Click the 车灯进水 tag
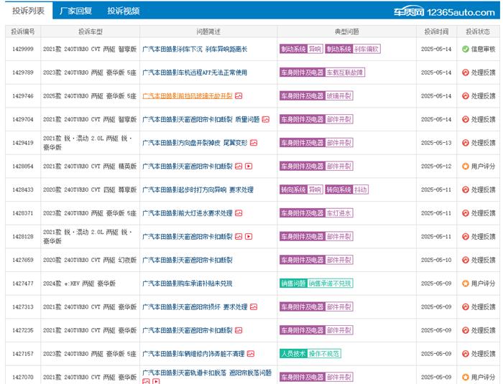The image size is (503, 384). coord(339,213)
